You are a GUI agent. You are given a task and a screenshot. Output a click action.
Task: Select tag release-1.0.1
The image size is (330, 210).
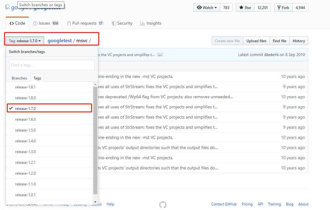pyautogui.click(x=49, y=195)
